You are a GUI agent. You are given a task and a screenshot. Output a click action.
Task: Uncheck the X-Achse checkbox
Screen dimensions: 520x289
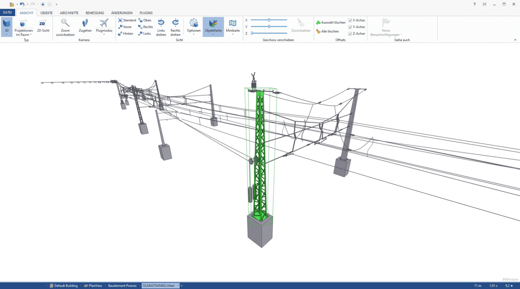(350, 21)
